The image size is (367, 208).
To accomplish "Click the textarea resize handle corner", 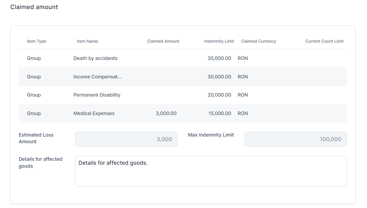I will (x=345, y=185).
